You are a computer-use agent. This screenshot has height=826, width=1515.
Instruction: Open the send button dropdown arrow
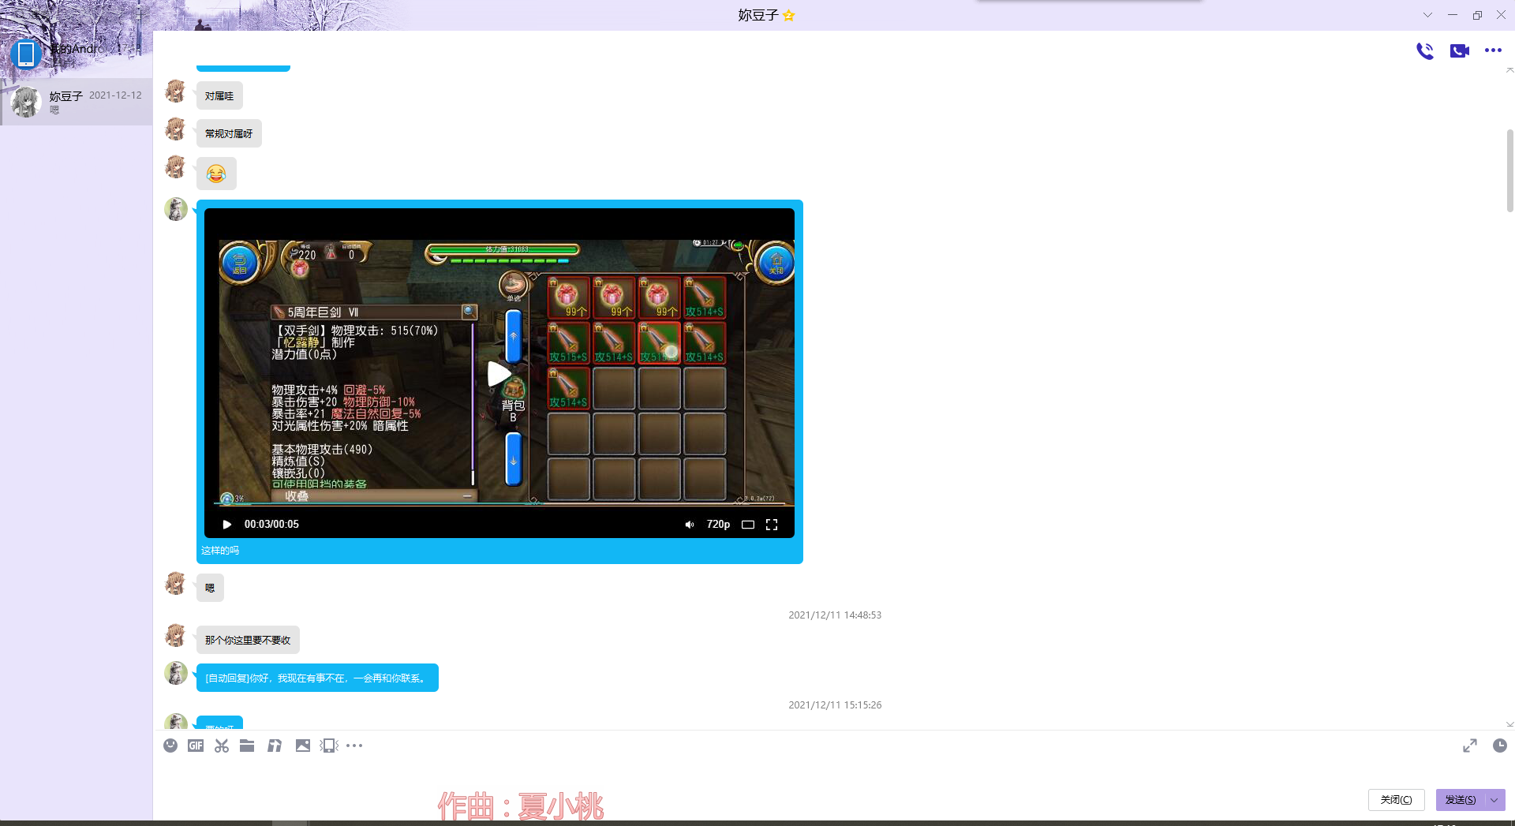pyautogui.click(x=1494, y=800)
